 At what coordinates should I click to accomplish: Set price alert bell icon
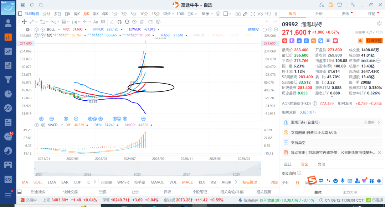[x=360, y=41]
